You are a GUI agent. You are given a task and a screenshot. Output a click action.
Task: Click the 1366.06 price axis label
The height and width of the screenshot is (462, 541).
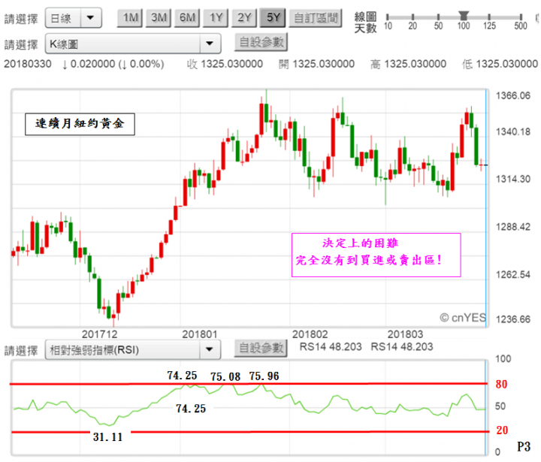tap(512, 95)
